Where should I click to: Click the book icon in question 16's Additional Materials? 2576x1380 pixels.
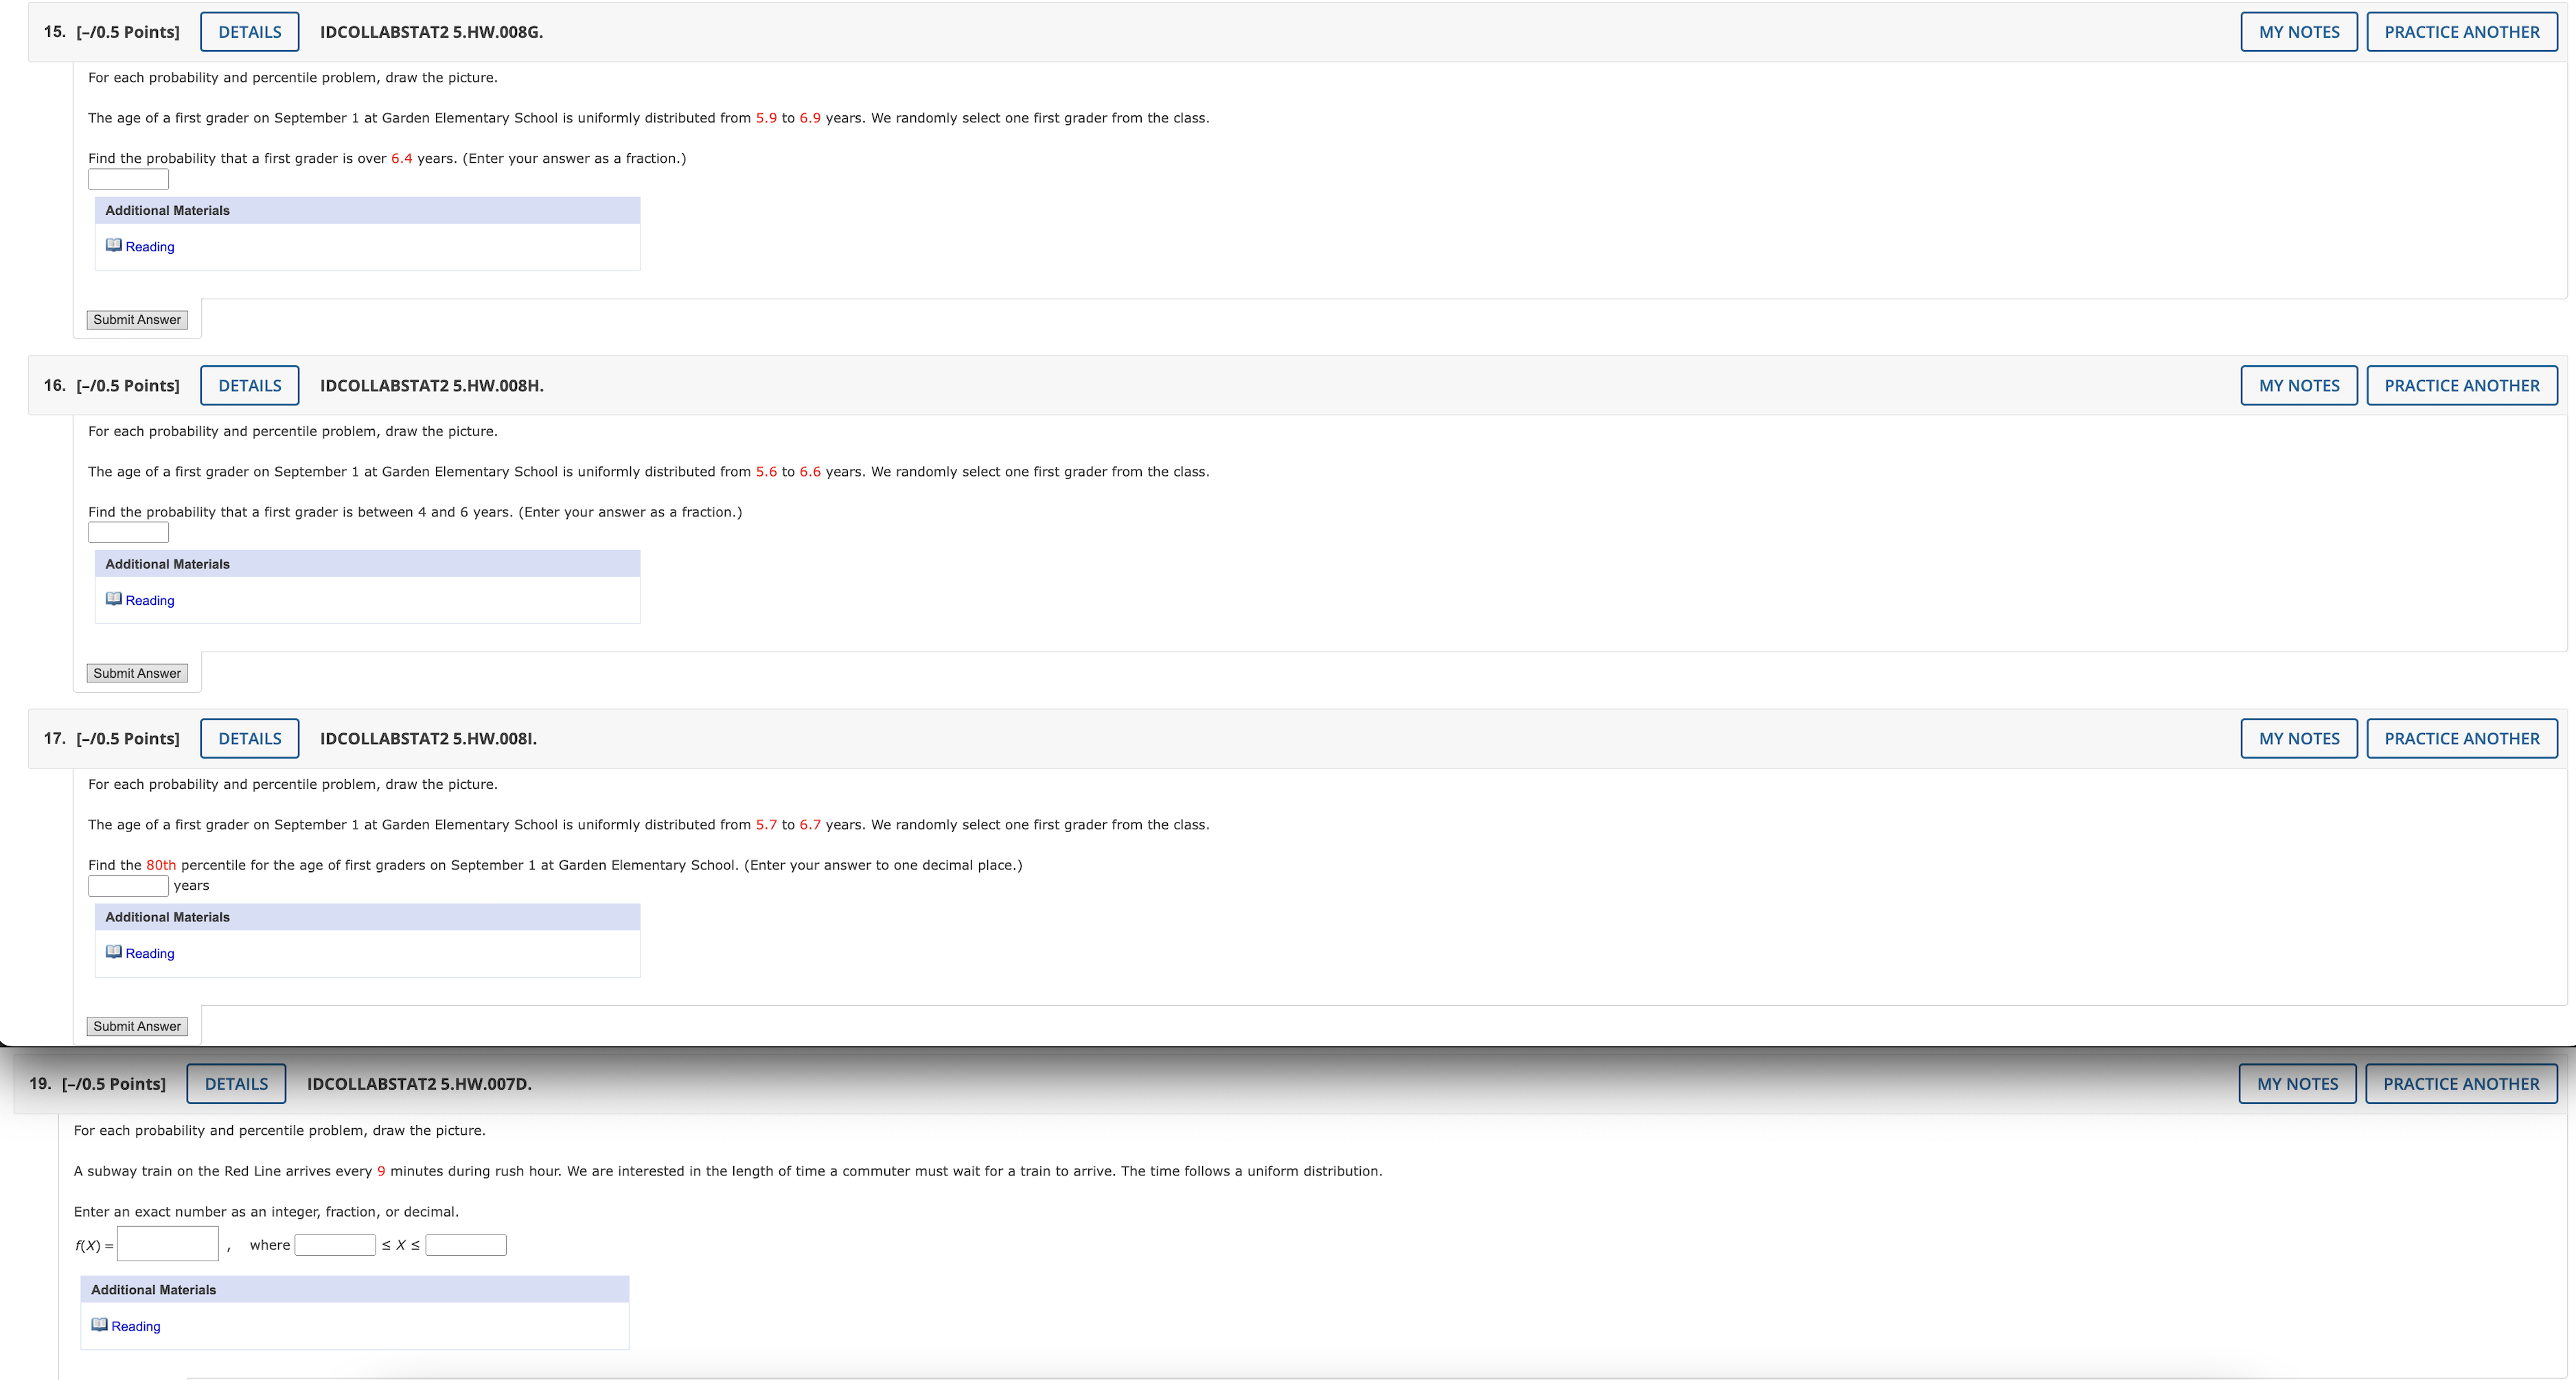point(113,599)
